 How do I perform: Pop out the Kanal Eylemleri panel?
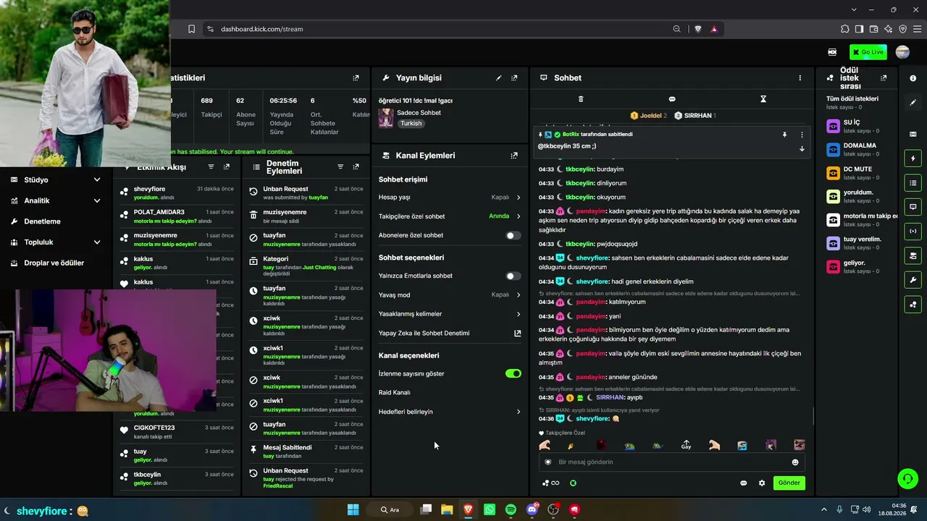point(514,156)
